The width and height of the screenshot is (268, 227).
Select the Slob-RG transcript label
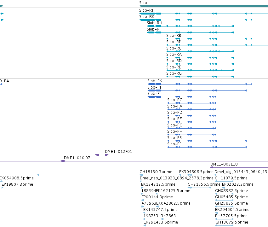(174, 73)
